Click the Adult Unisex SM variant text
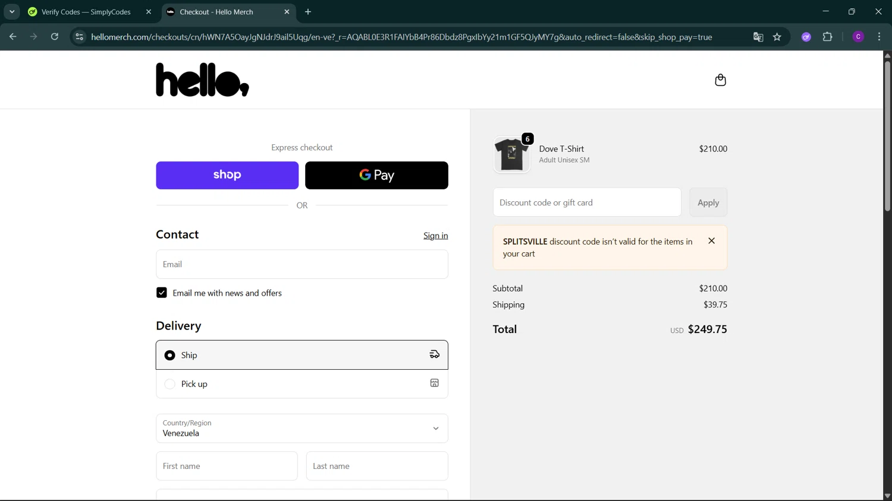Viewport: 892px width, 501px height. coord(564,160)
